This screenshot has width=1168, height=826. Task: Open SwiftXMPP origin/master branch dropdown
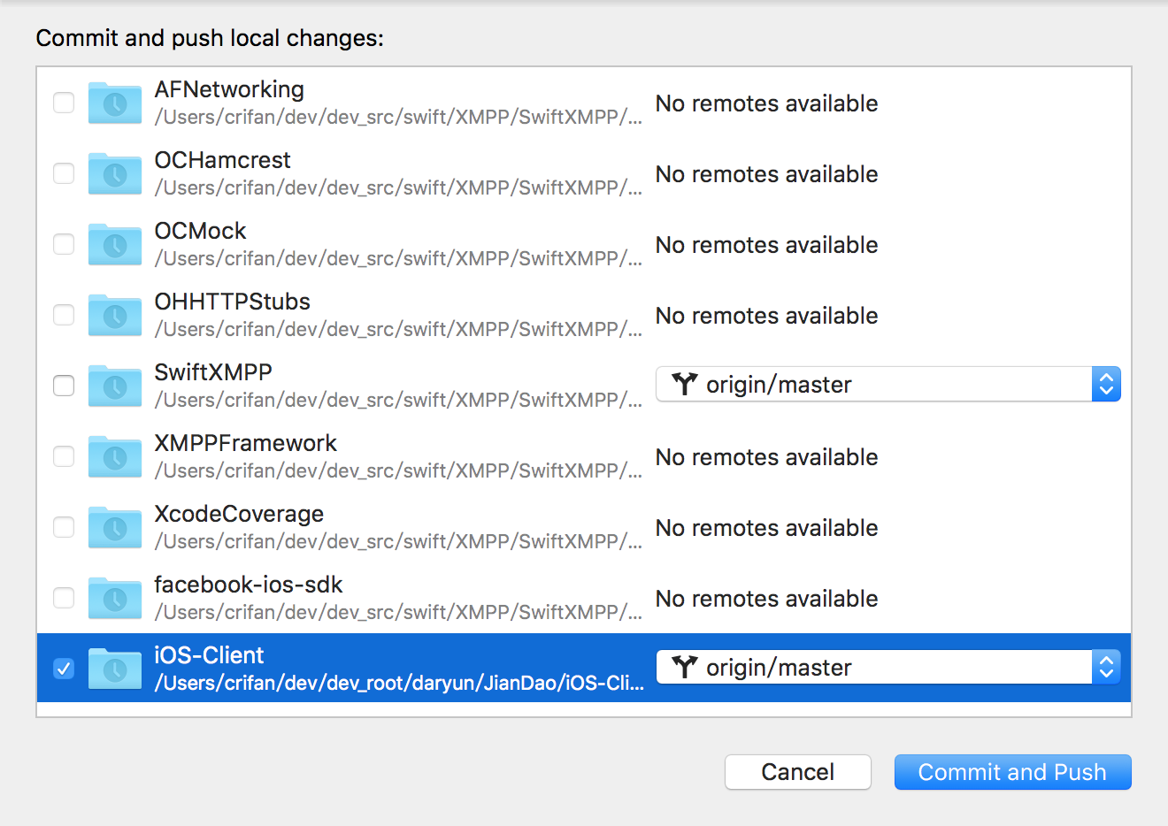coord(888,385)
